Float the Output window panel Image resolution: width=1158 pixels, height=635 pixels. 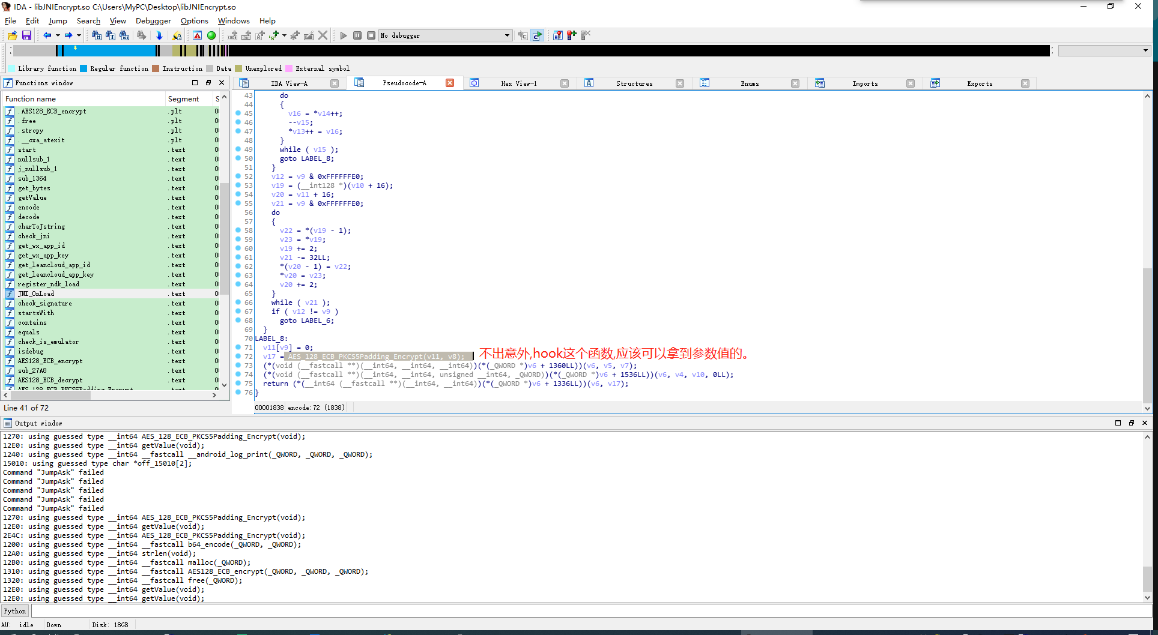[1131, 423]
